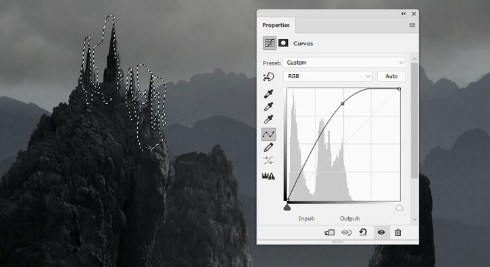Delete this adjustment layer with trash icon

click(x=398, y=233)
